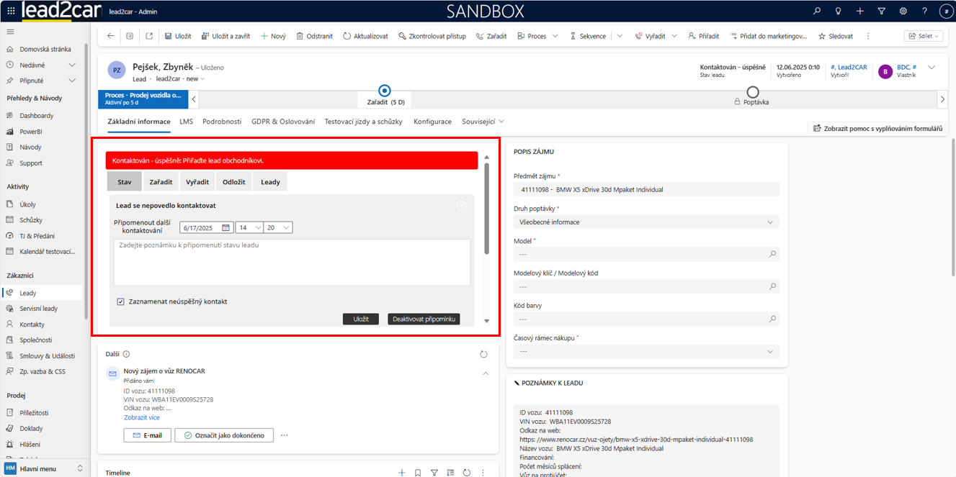The height and width of the screenshot is (477, 956).
Task: Open the Druh poptávky dropdown
Action: point(646,222)
